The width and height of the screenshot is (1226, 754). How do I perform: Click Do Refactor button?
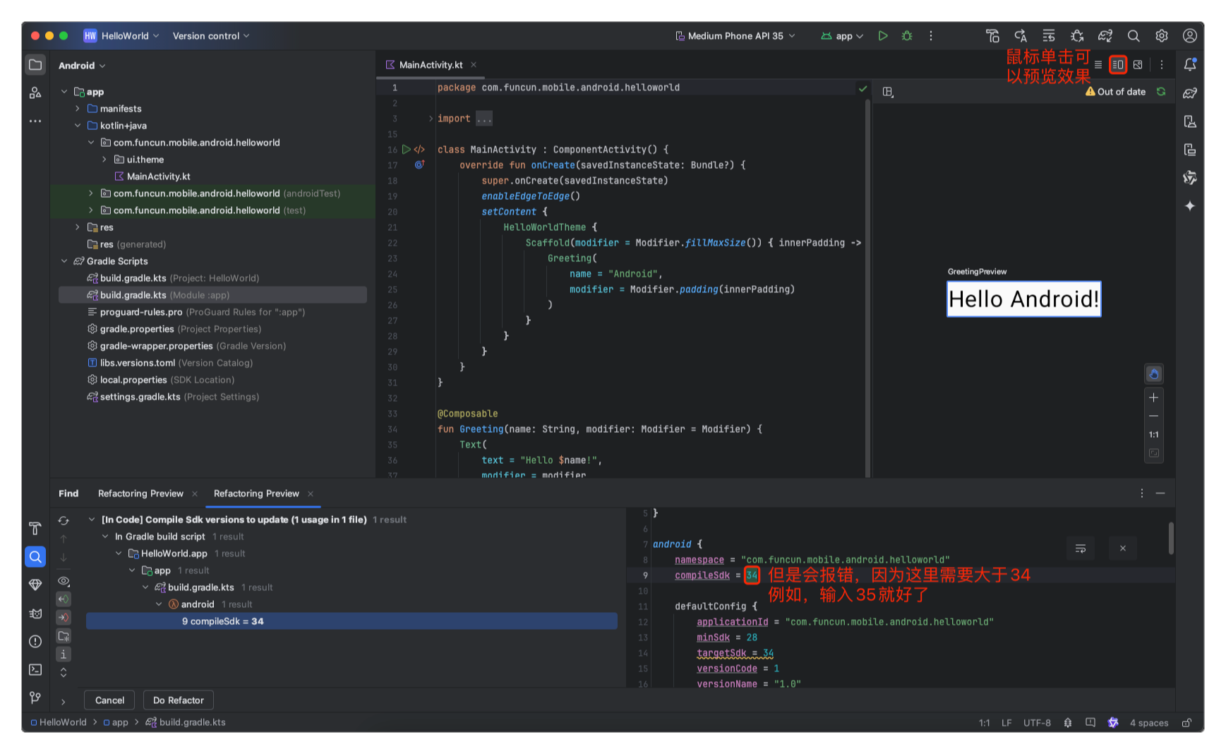coord(179,700)
